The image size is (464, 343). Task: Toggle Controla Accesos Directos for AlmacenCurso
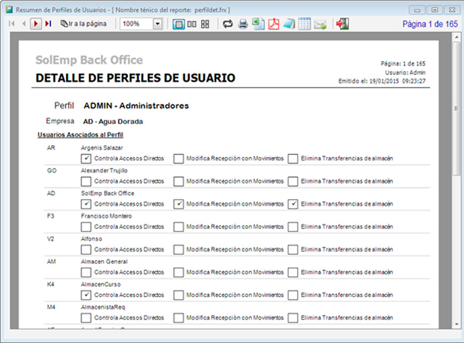86,295
